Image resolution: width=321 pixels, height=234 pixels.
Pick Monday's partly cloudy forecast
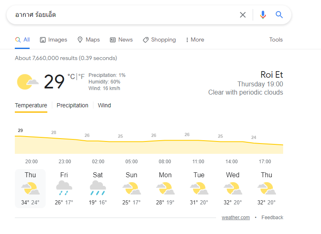pyautogui.click(x=165, y=188)
